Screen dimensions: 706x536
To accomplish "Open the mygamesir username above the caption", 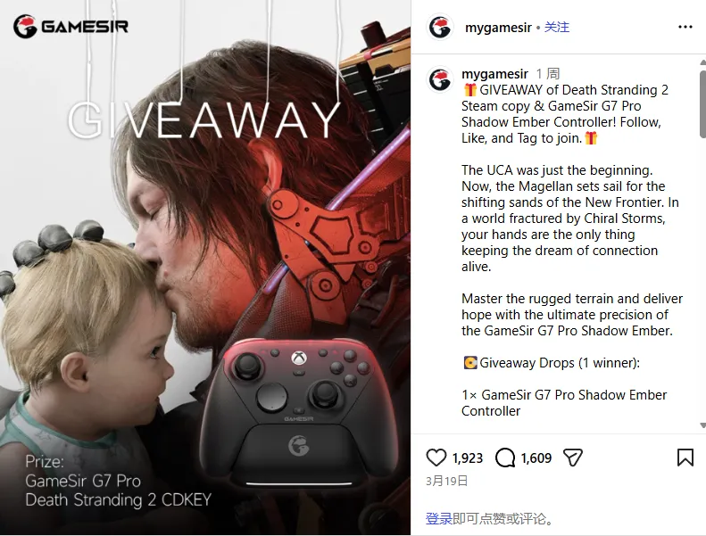I will (494, 74).
